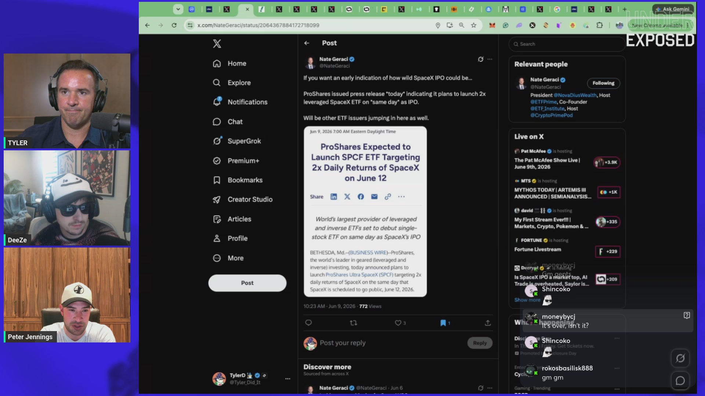Screen dimensions: 705x396
Task: Click the reply comment icon under the post
Action: point(308,323)
